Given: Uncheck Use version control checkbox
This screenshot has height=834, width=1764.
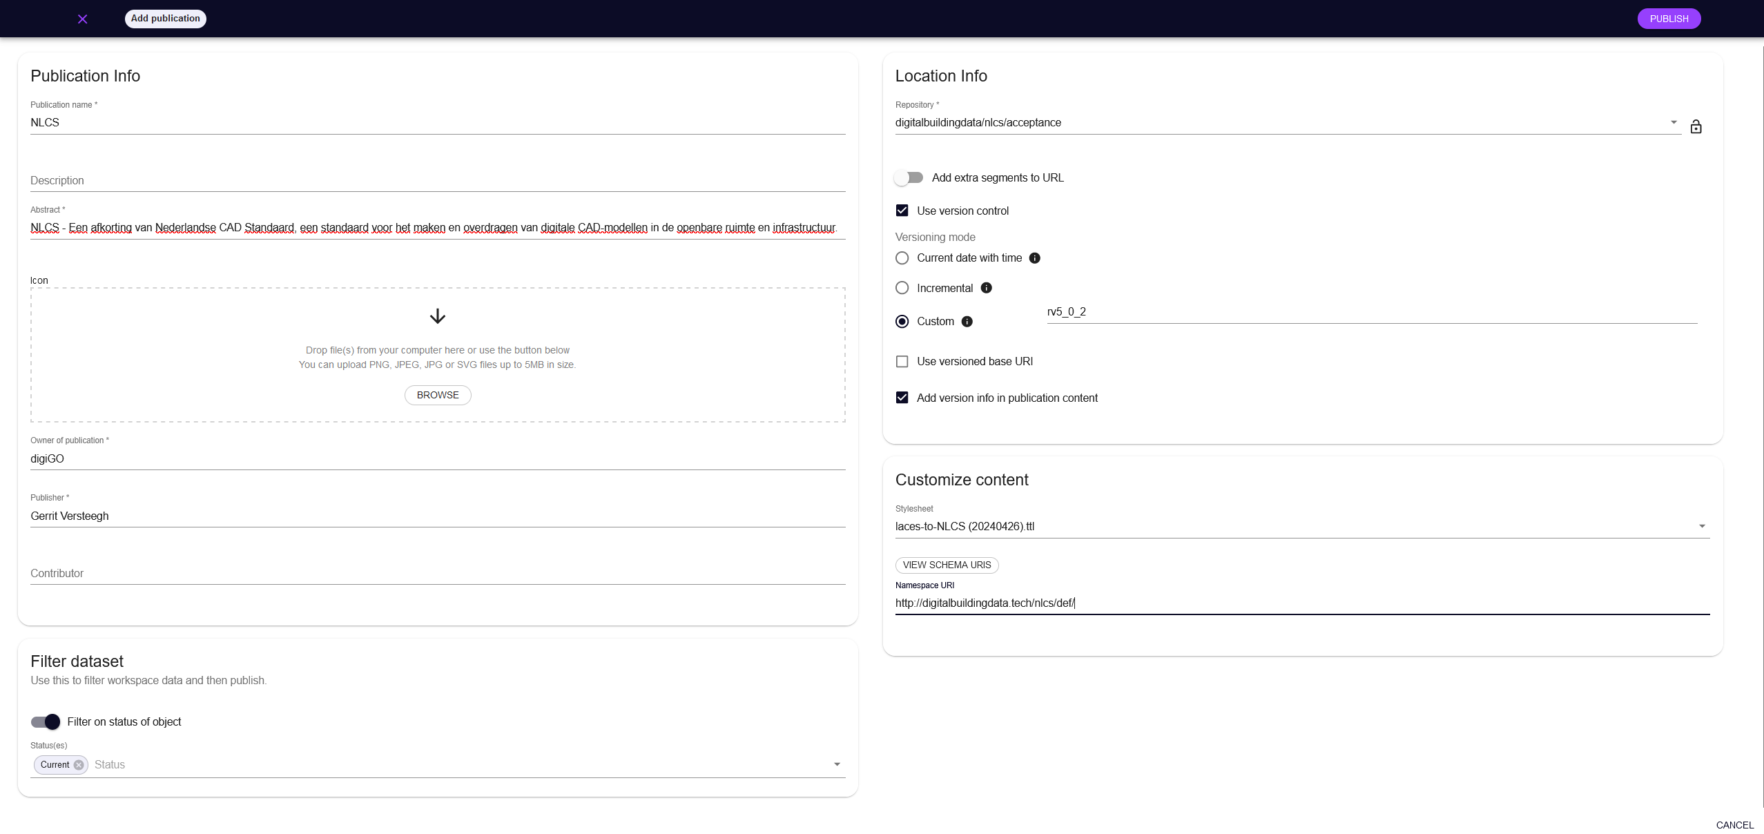Looking at the screenshot, I should coord(902,211).
